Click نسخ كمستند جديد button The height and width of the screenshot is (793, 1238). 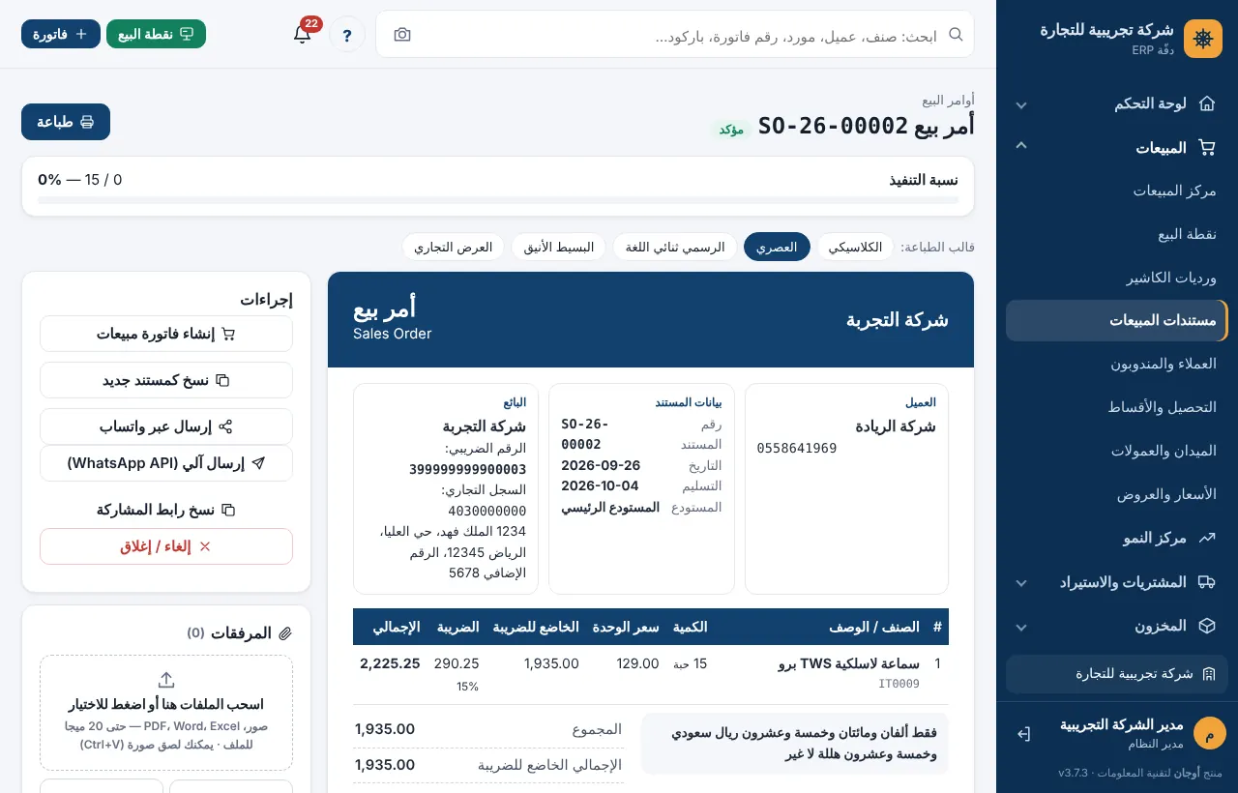click(166, 380)
